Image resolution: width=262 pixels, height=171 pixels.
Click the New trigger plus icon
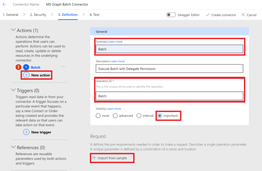pyautogui.click(x=26, y=132)
